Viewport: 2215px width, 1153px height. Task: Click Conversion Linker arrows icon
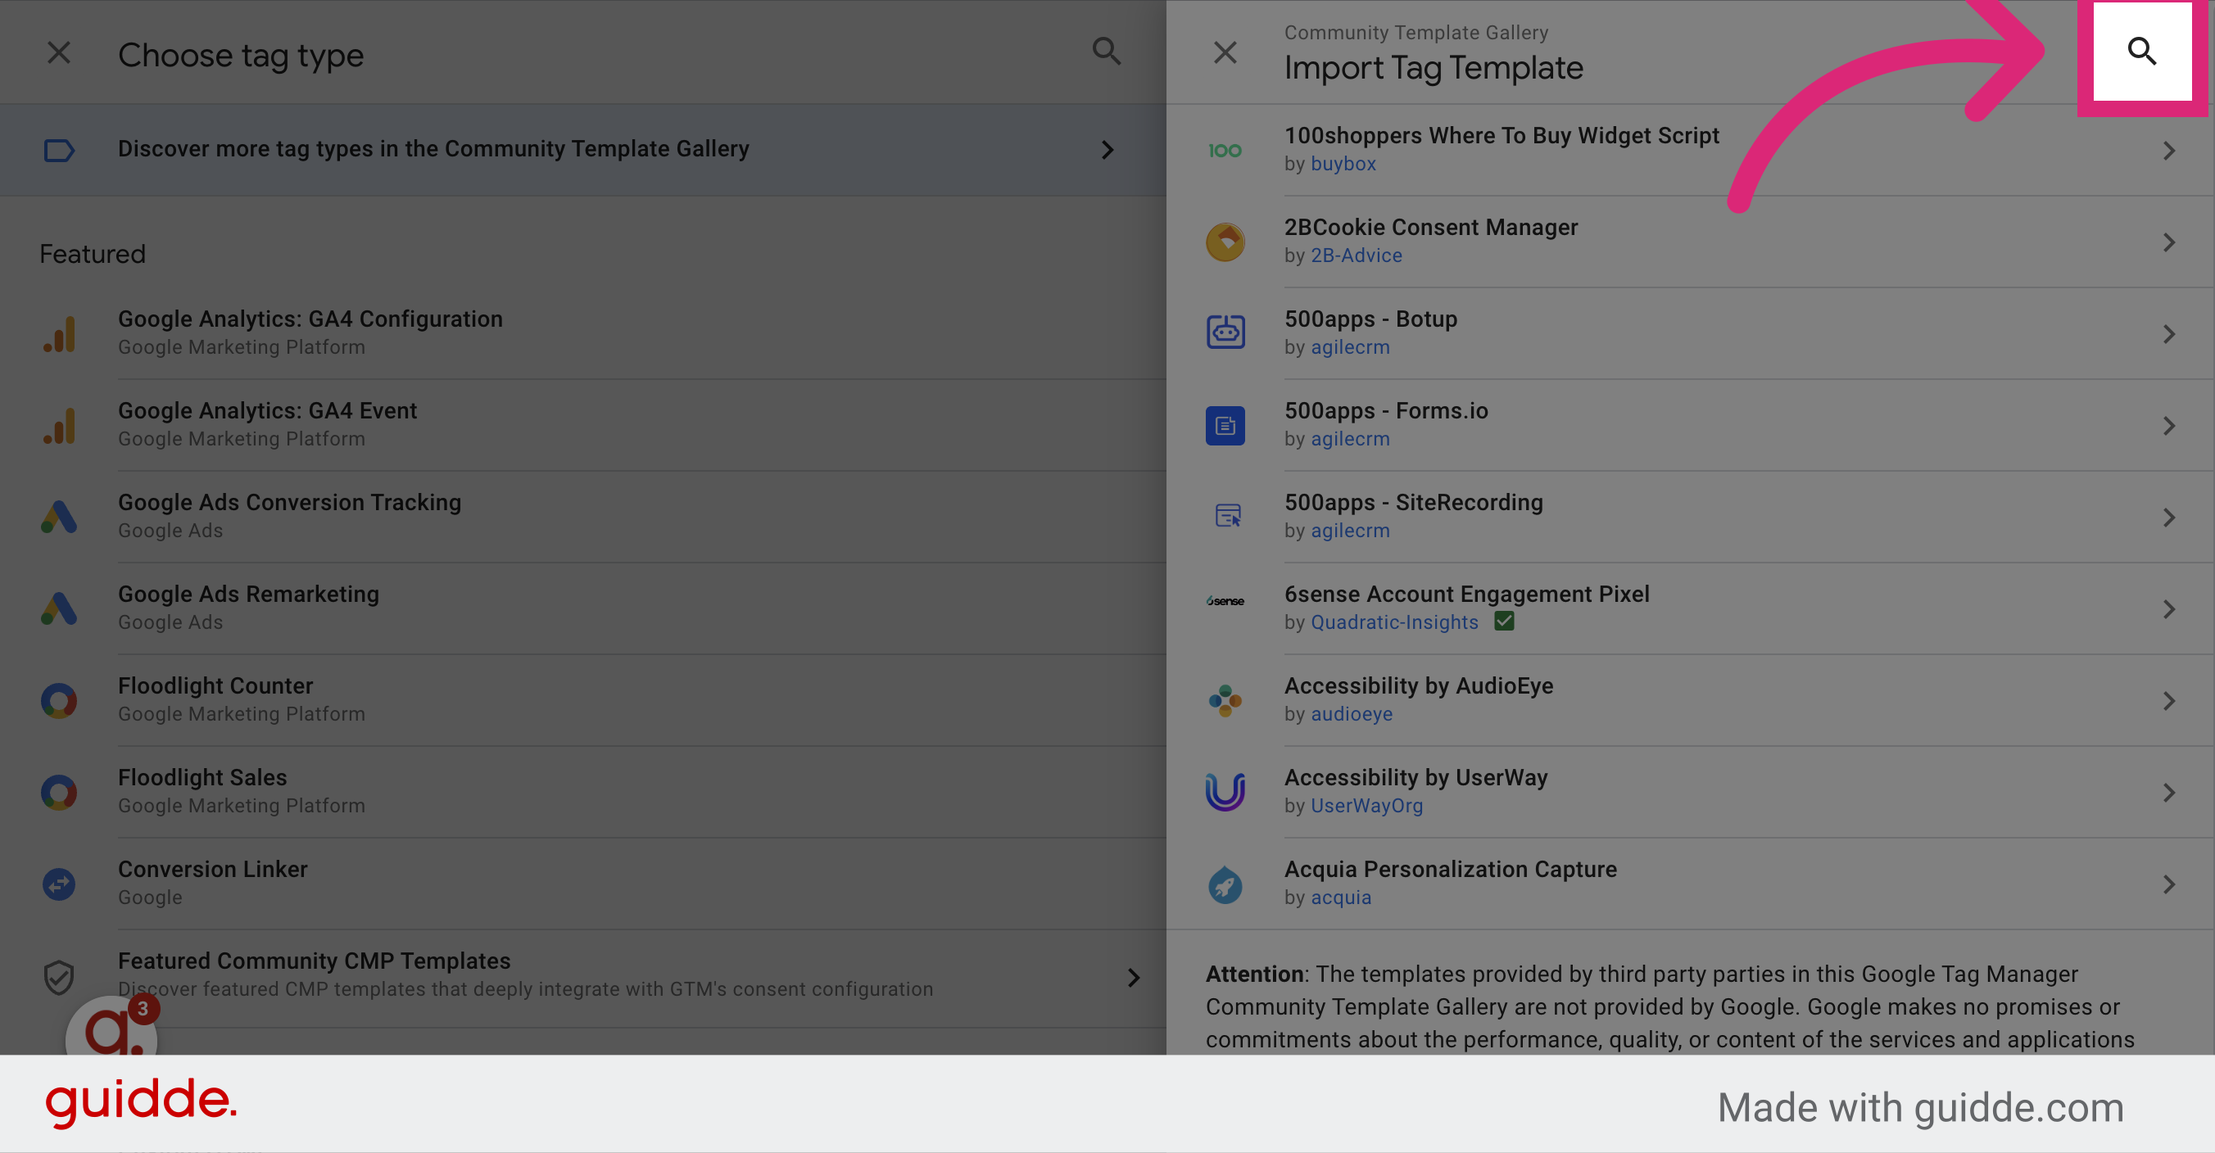coord(58,884)
